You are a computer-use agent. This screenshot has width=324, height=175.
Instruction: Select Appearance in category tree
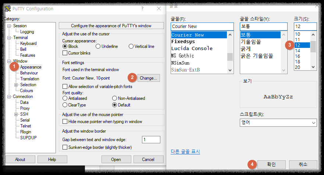click(x=31, y=67)
